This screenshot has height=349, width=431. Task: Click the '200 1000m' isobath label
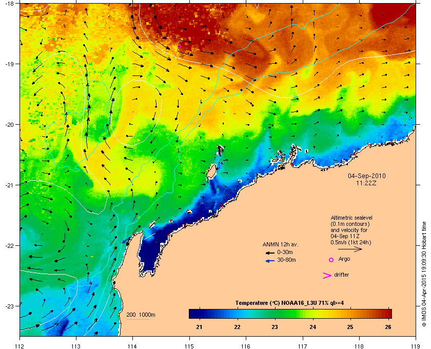(x=141, y=315)
